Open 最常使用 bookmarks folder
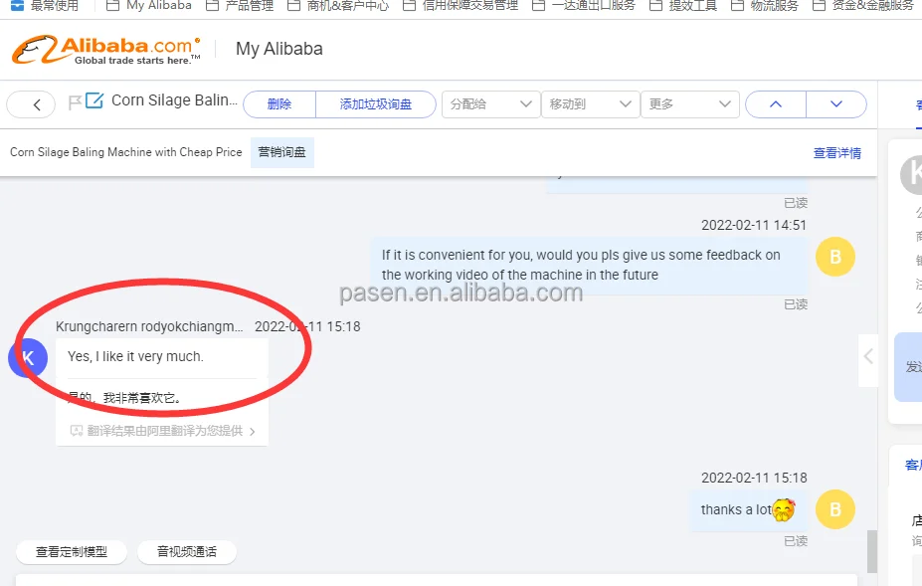This screenshot has height=586, width=922. pyautogui.click(x=45, y=6)
